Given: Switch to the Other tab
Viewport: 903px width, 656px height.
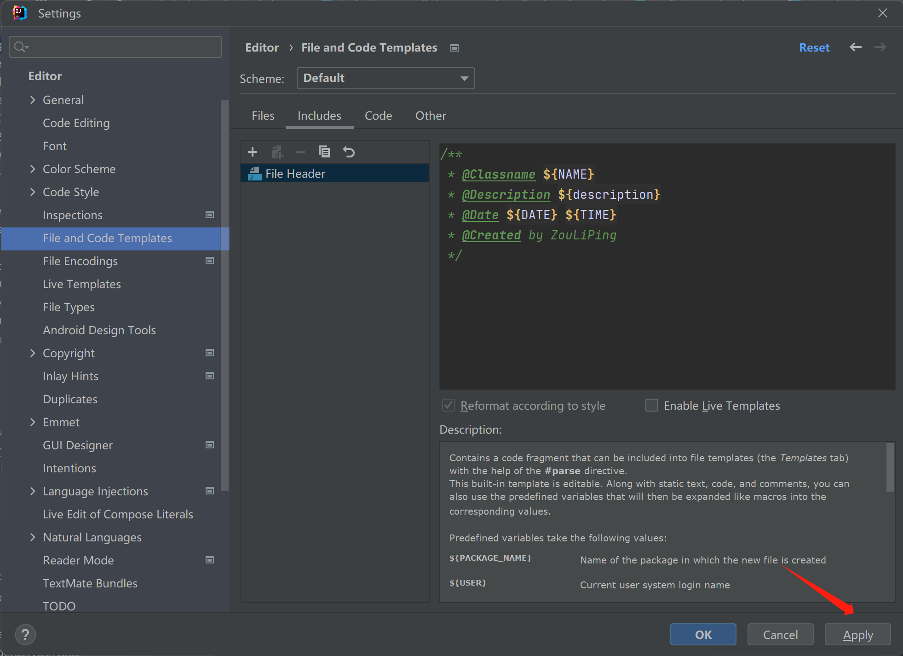Looking at the screenshot, I should tap(431, 116).
